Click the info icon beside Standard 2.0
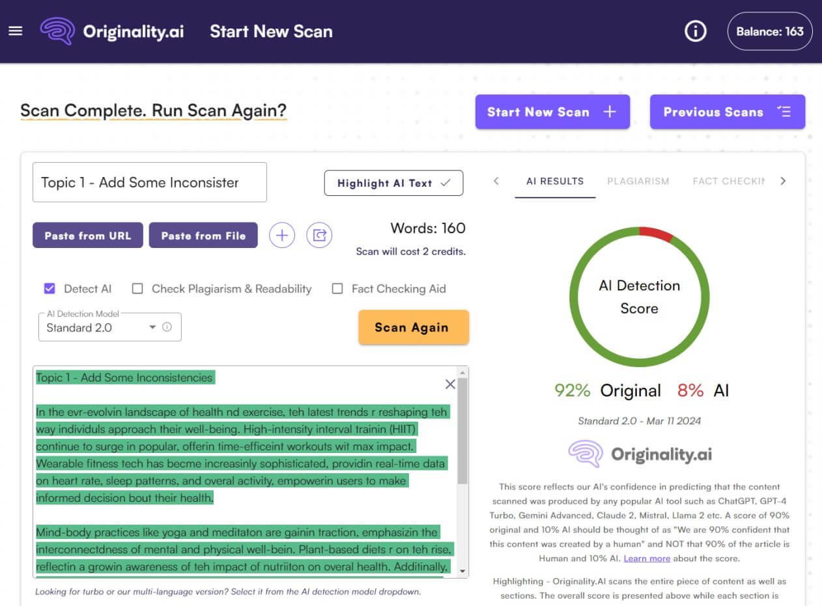This screenshot has width=822, height=606. 167,327
